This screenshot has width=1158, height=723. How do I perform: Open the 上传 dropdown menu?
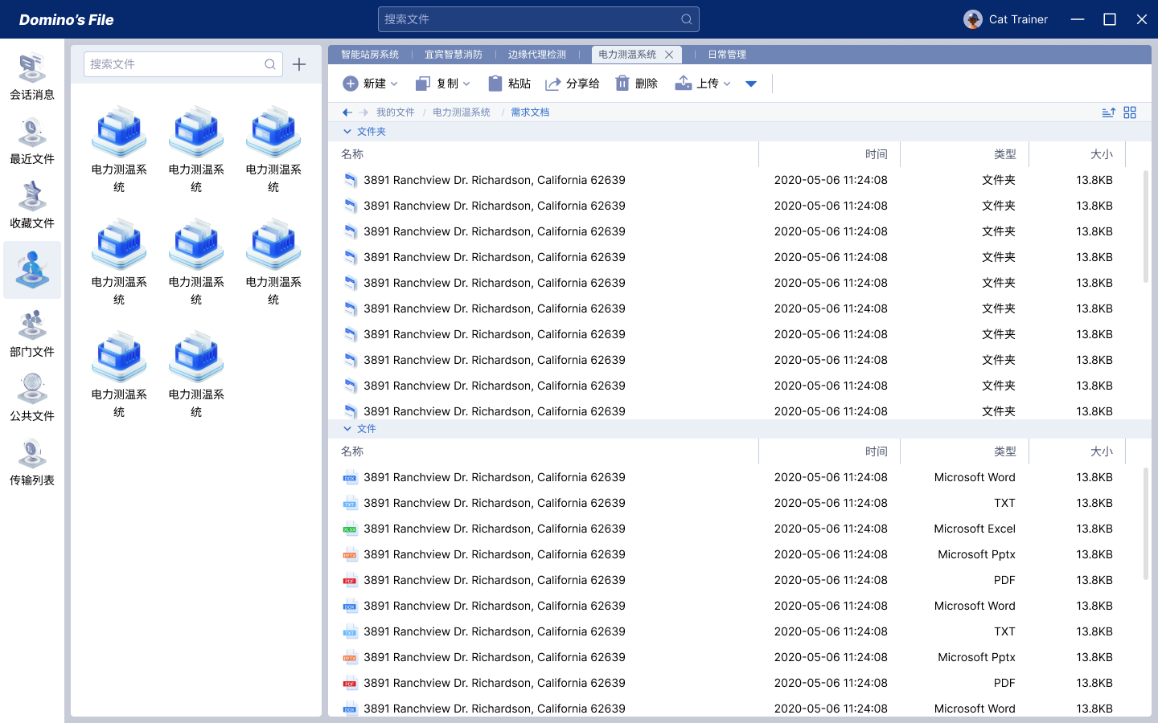coord(727,84)
